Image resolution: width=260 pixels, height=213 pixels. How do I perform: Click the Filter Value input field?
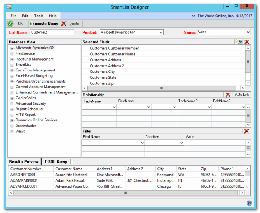(x=215, y=143)
